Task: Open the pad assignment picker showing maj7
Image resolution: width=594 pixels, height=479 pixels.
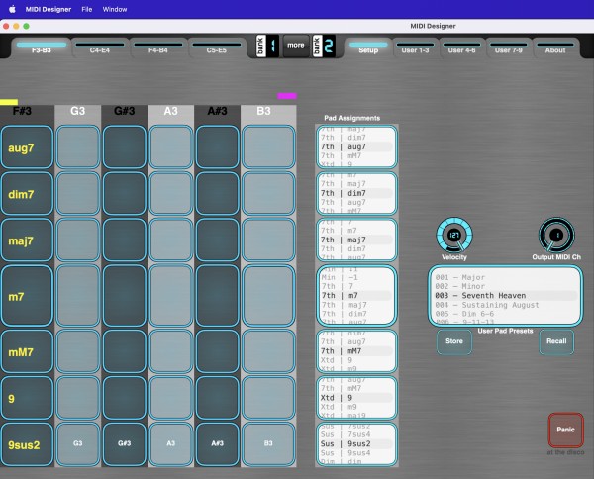Action: [356, 240]
